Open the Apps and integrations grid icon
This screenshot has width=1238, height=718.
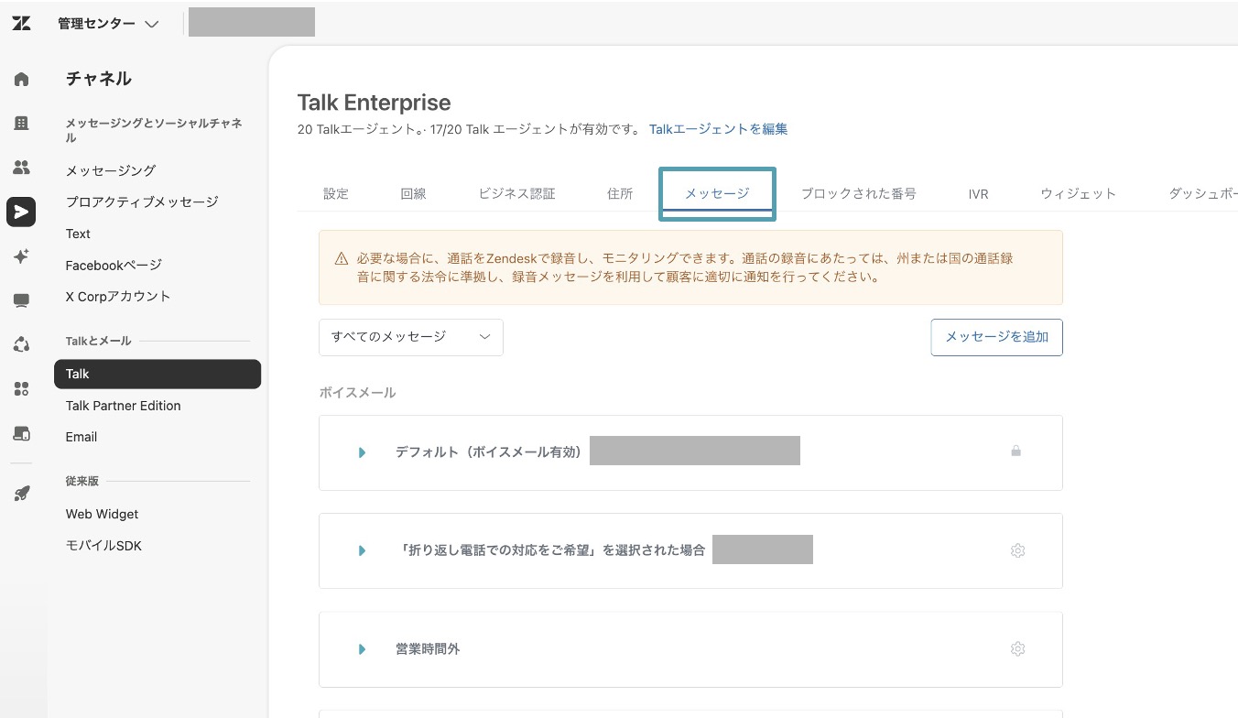[21, 389]
